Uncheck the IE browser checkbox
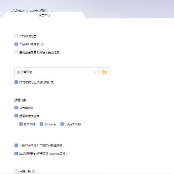 pyautogui.click(x=21, y=124)
